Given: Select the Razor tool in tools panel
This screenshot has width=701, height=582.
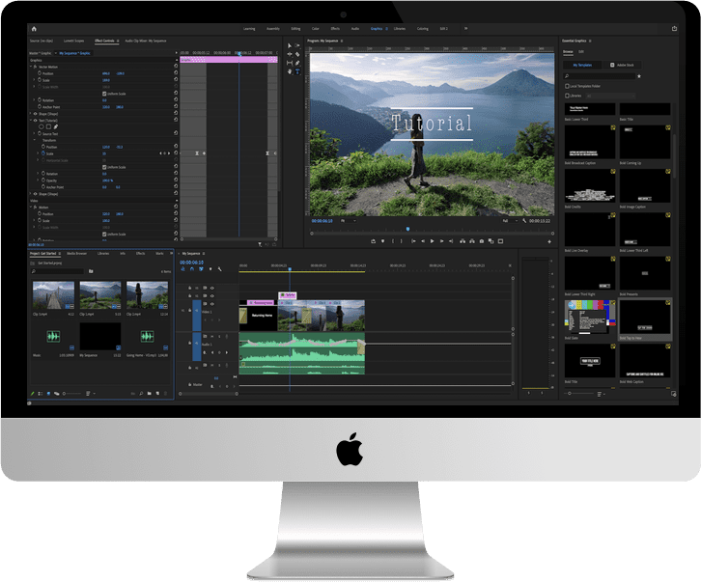Looking at the screenshot, I should 297,55.
